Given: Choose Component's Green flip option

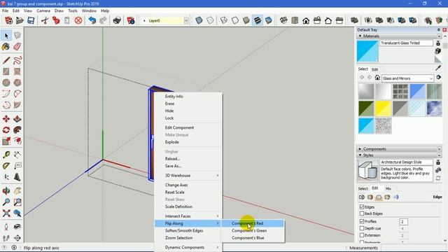Looking at the screenshot, I should [x=253, y=230].
